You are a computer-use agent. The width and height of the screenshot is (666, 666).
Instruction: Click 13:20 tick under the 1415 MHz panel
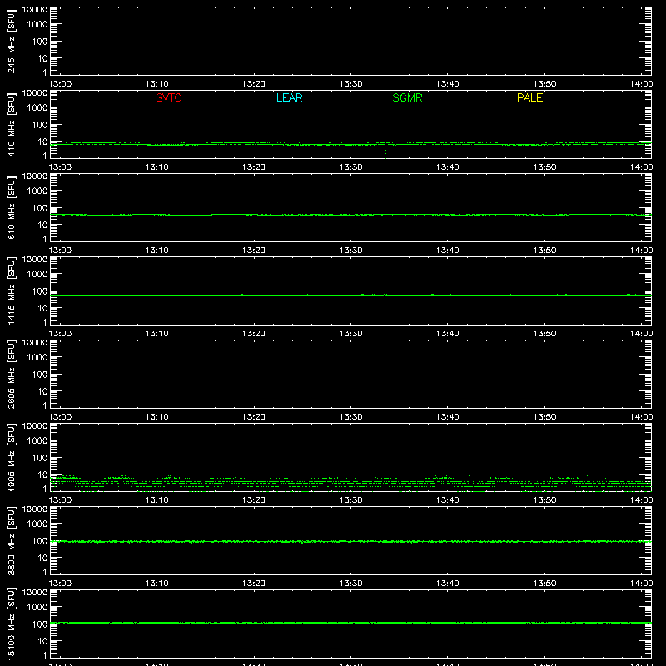(254, 334)
